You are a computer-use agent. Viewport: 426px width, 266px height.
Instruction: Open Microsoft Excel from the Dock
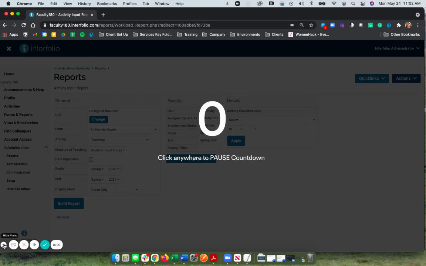[x=175, y=258]
